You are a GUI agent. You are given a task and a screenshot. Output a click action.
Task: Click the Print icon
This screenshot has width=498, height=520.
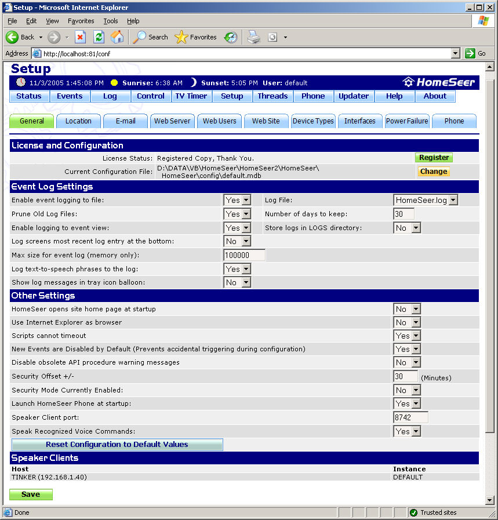pos(254,37)
